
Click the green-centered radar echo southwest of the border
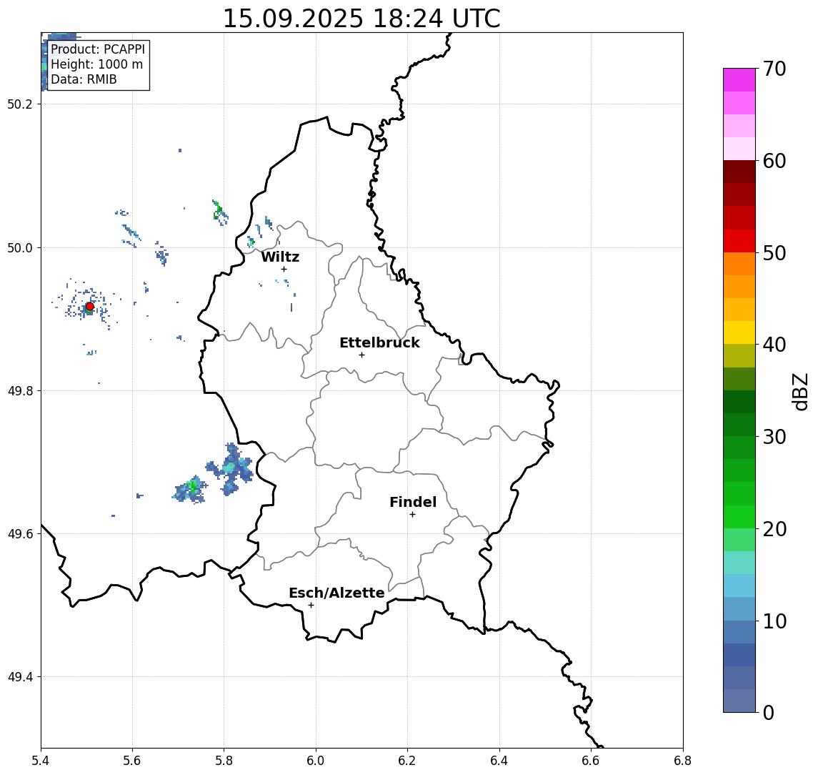(x=191, y=489)
